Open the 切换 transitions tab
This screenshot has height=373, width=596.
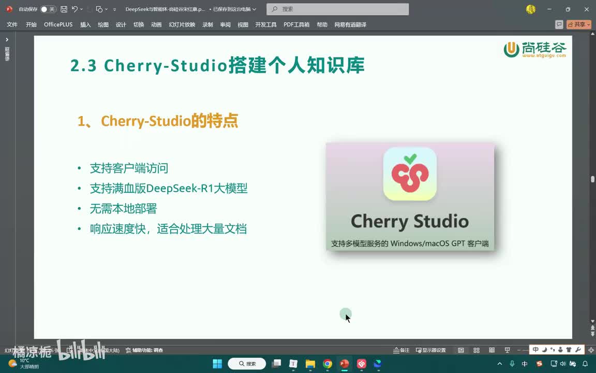139,24
